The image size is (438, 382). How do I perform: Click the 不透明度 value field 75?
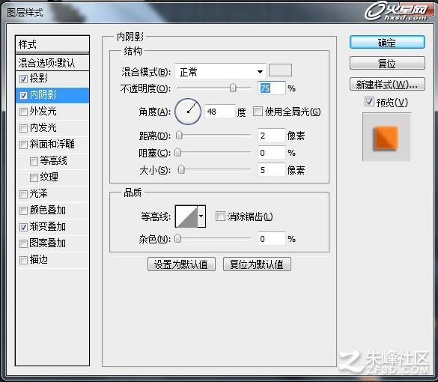pos(272,88)
